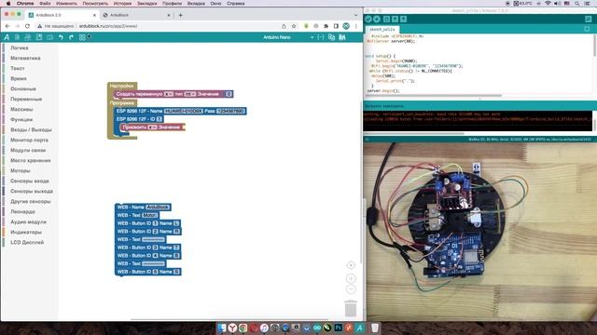Select the WEB - Name ArduBlock block
Viewport: 597px width, 335px height.
click(x=143, y=207)
